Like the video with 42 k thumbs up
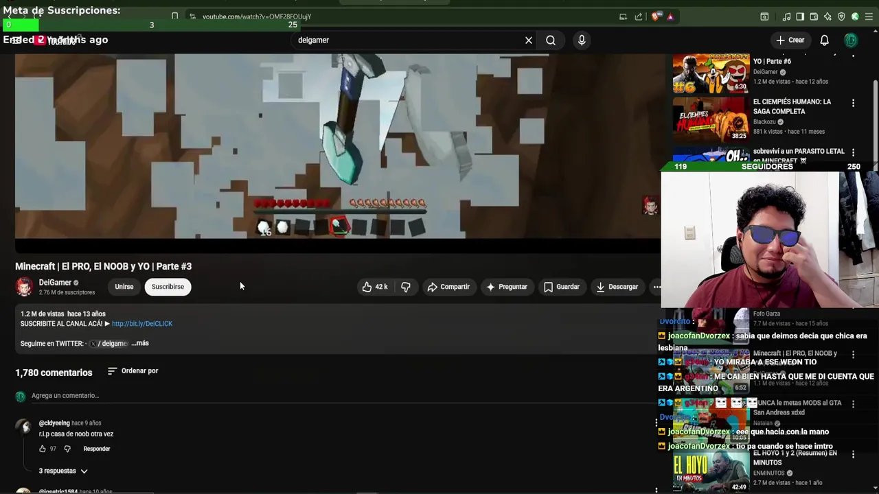 pos(375,287)
